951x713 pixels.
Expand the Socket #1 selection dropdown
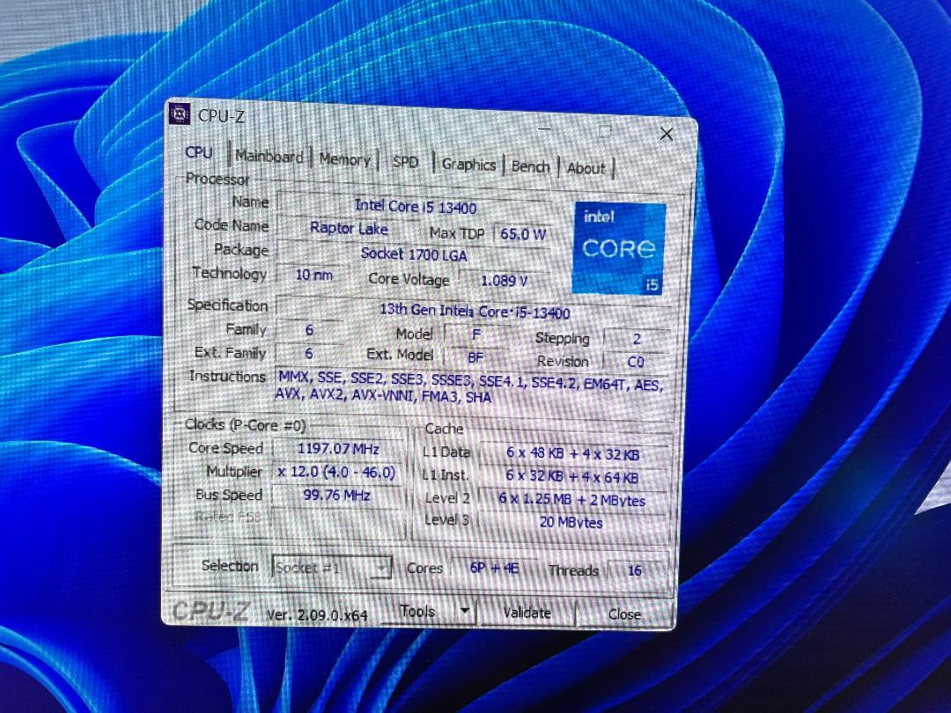331,568
